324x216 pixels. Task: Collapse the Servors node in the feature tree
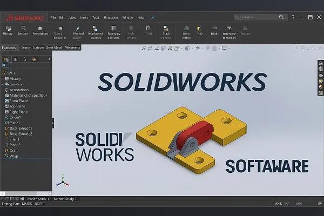click(3, 84)
